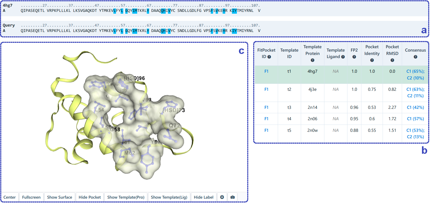Open C1 (57%) consensus link

click(x=415, y=119)
